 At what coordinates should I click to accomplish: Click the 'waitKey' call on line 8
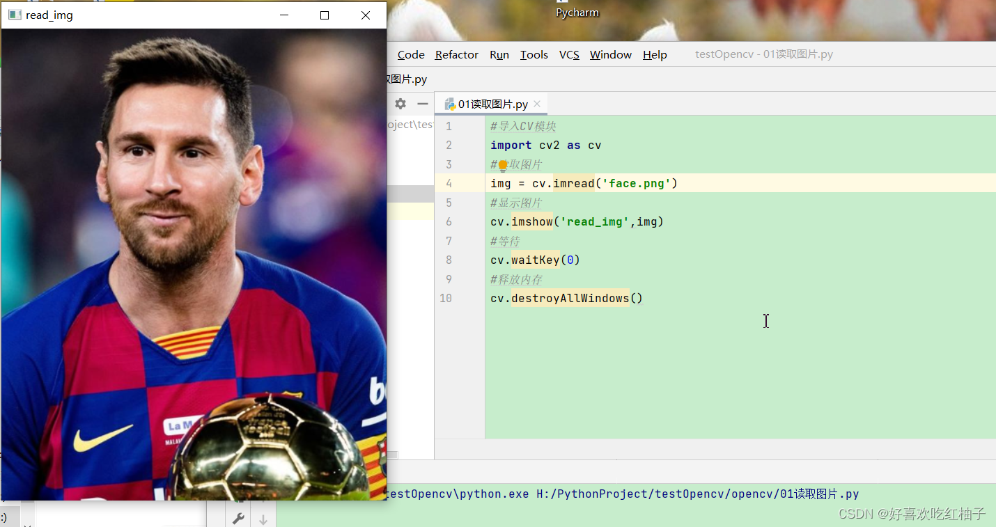click(x=536, y=260)
